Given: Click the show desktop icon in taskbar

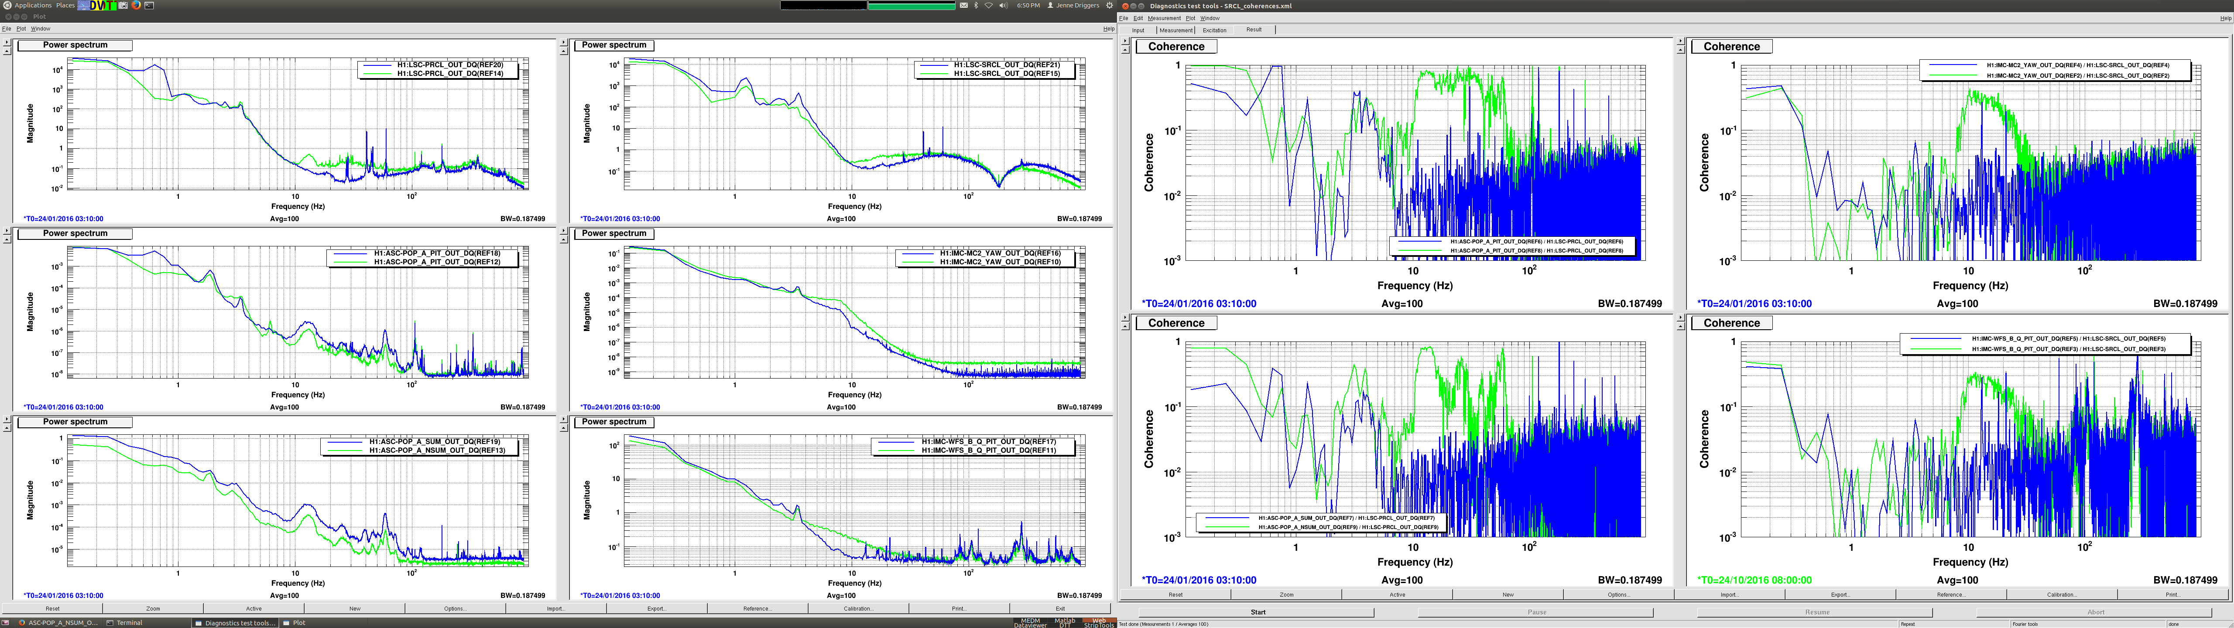Looking at the screenshot, I should coord(5,623).
